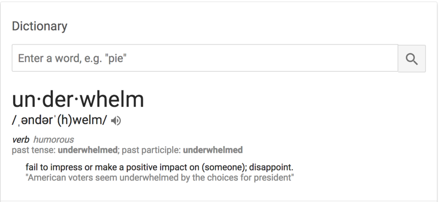Play the pronunciation audio speaker icon
This screenshot has width=439, height=202.
coord(116,121)
